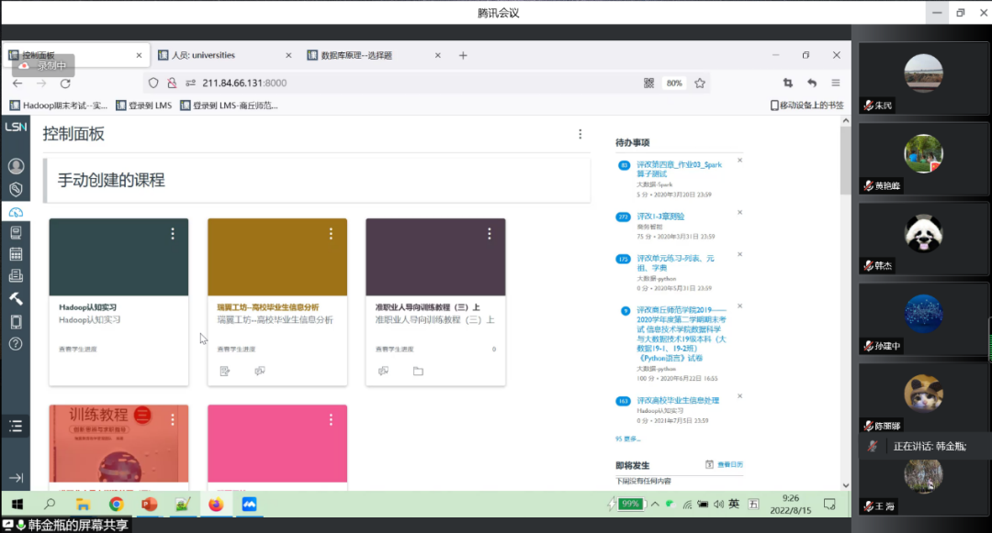The width and height of the screenshot is (992, 533).
Task: Reload the current page
Action: pyautogui.click(x=65, y=83)
